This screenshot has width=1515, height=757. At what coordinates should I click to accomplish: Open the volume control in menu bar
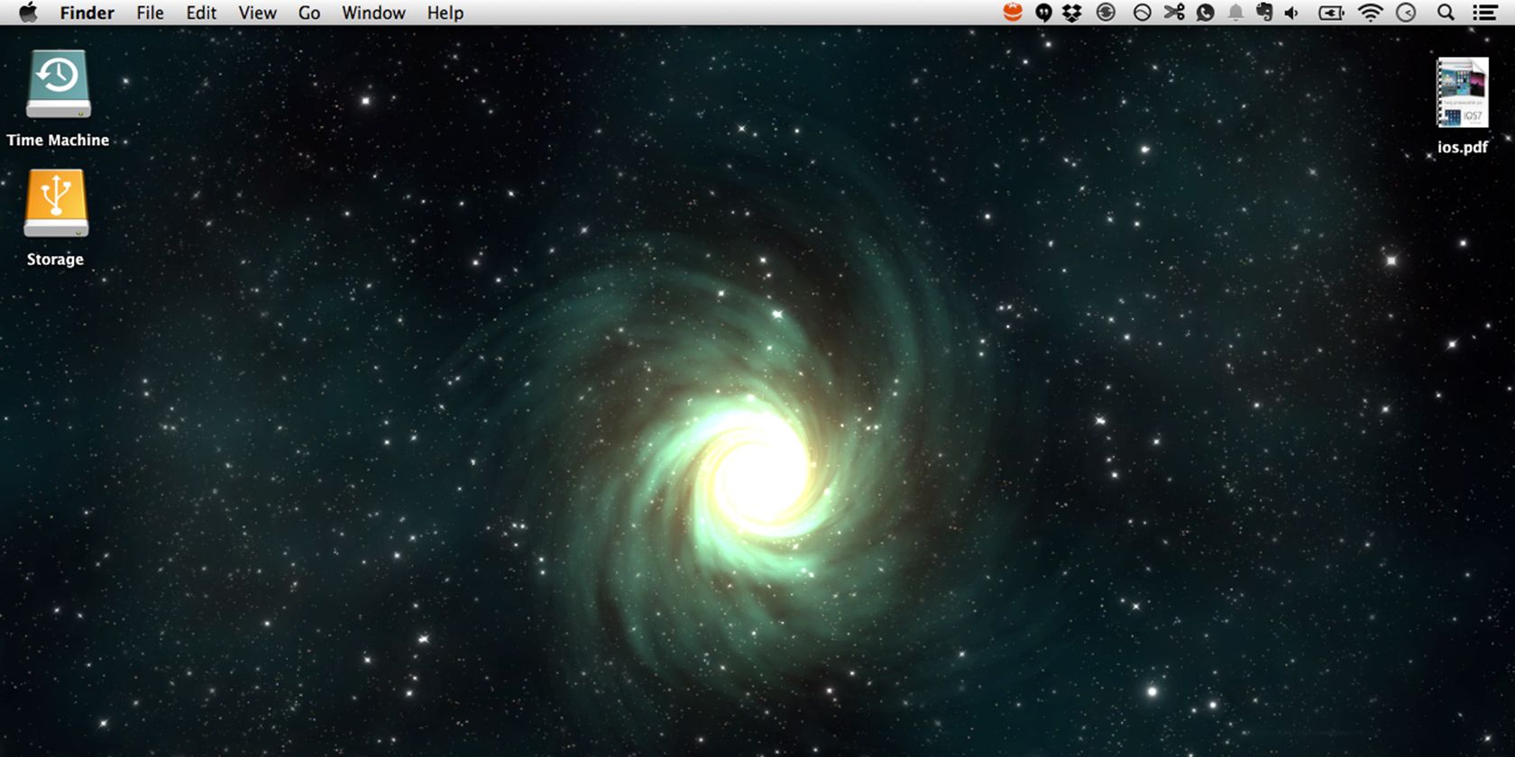[1292, 13]
